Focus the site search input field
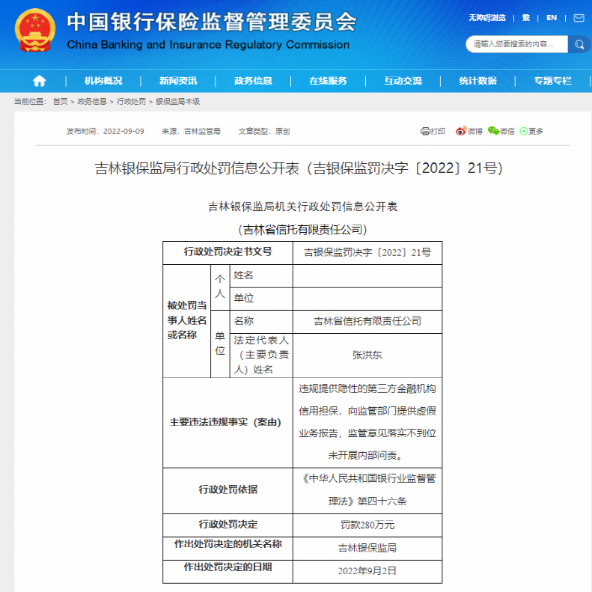 pyautogui.click(x=516, y=44)
